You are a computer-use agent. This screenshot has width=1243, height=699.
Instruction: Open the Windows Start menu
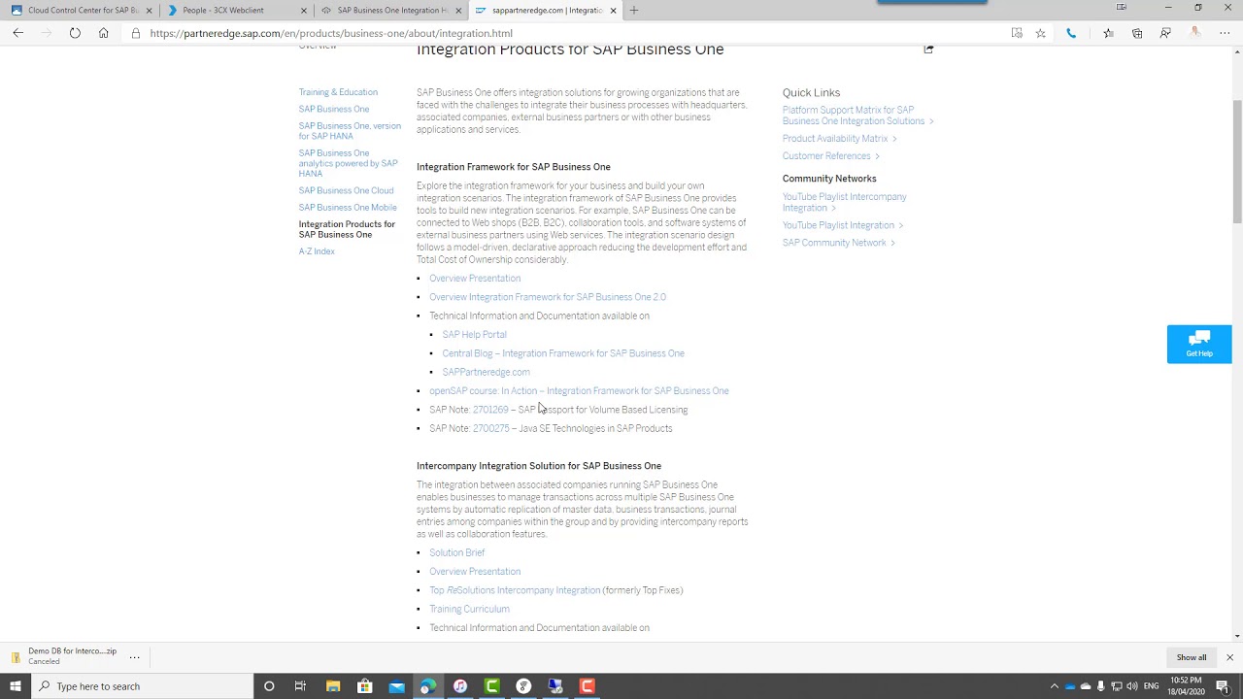point(16,686)
